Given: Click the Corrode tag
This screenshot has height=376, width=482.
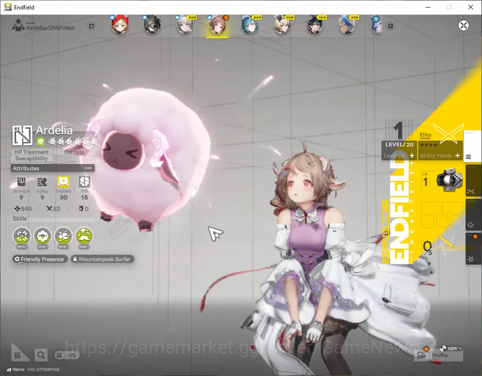Looking at the screenshot, I should coord(74,152).
